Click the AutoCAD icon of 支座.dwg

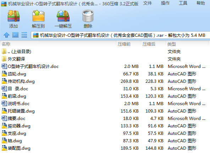(x=4, y=133)
